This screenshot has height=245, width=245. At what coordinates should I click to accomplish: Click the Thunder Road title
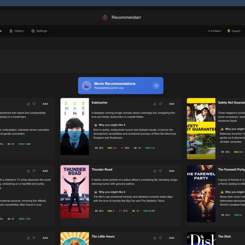[102, 169]
